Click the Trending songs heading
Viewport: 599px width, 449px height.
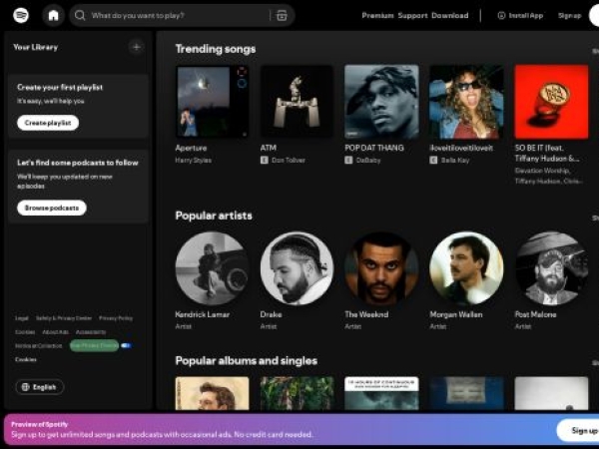216,49
